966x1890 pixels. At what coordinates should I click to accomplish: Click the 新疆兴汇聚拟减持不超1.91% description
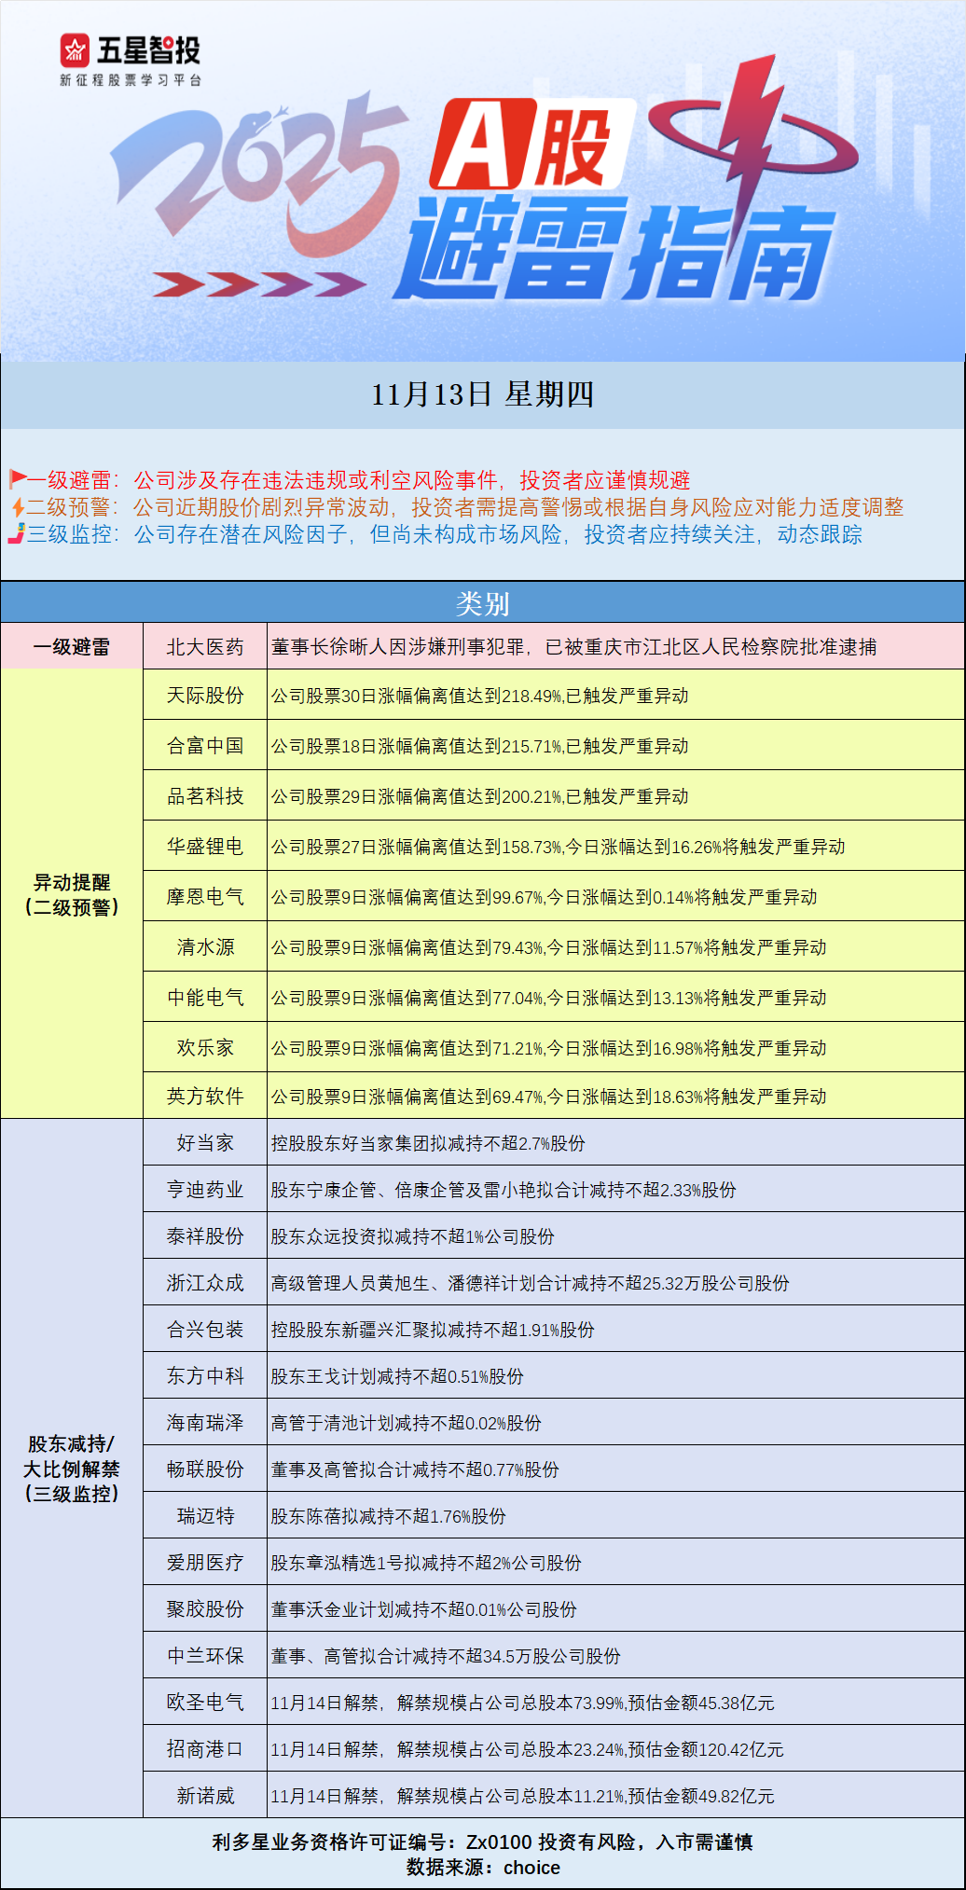pyautogui.click(x=433, y=1330)
